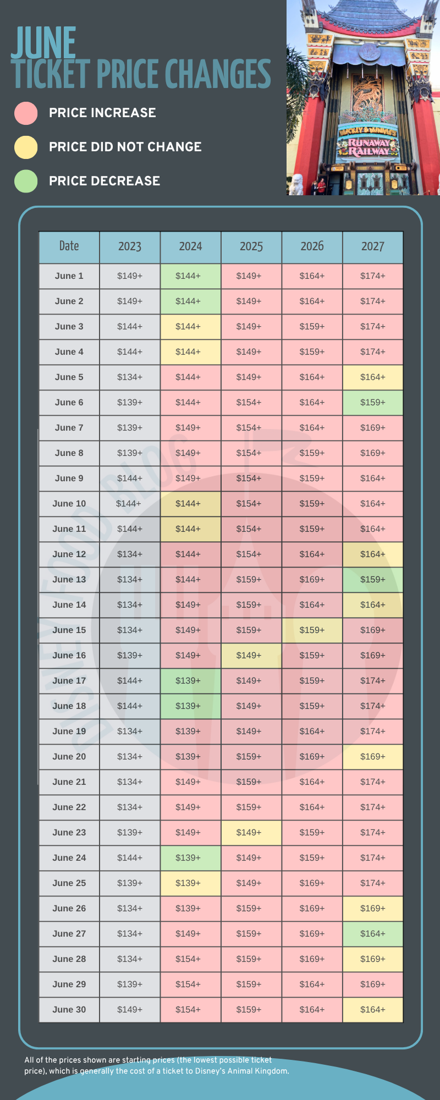Open the Runaway Railway theater photo

tap(363, 97)
